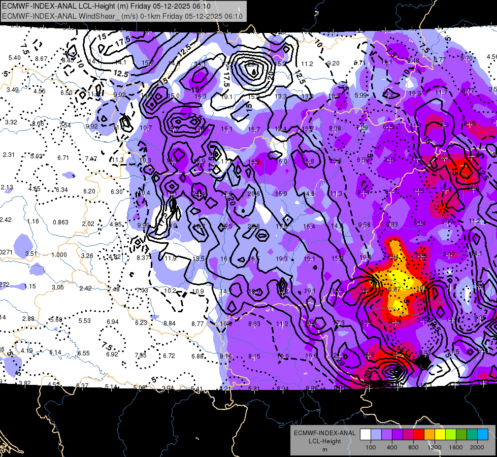This screenshot has width=497, height=457.
Task: Click the light blue legend swatch
Action: pos(376,435)
